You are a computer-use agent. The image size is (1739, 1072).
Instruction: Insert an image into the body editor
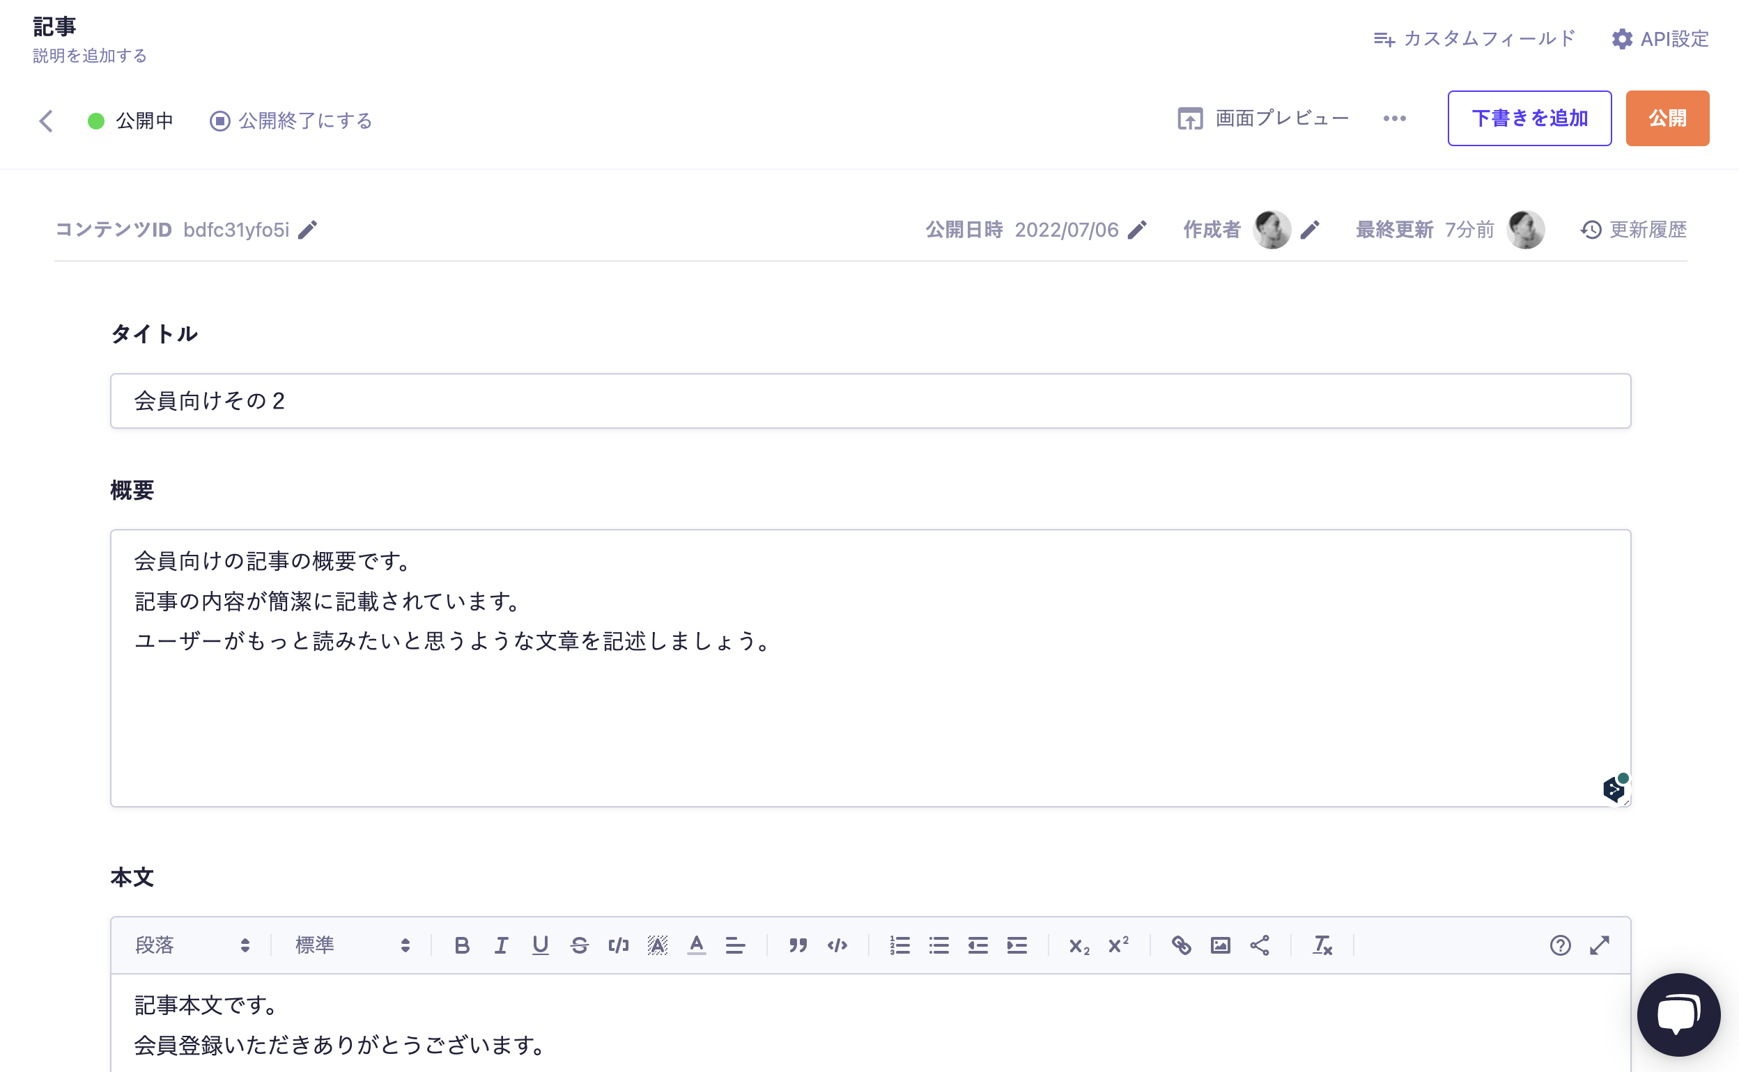click(1221, 945)
